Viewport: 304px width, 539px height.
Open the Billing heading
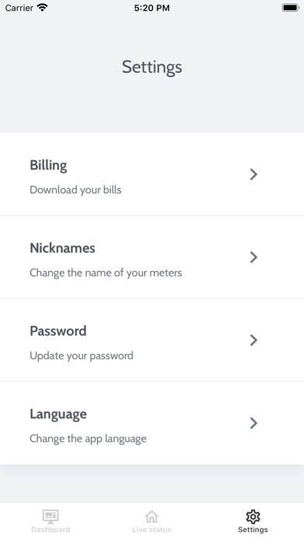48,166
